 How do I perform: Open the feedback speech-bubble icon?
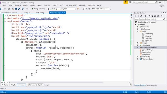pos(130,2)
